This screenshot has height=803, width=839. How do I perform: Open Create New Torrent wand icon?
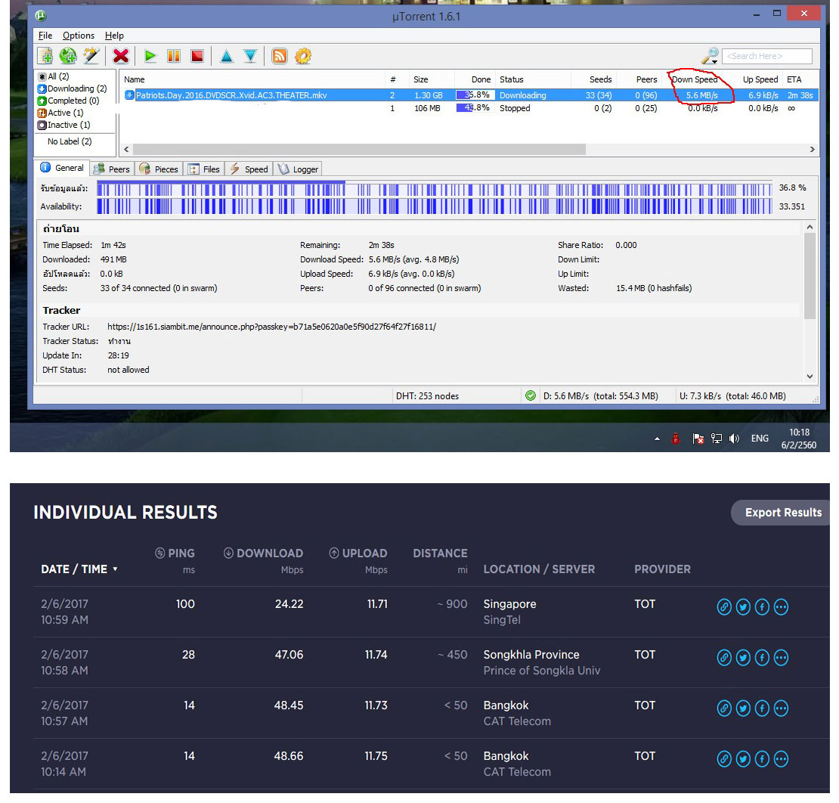(x=91, y=56)
